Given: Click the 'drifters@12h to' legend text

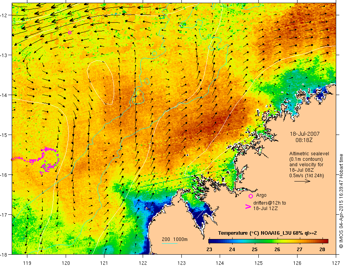Looking at the screenshot, I should [270, 203].
